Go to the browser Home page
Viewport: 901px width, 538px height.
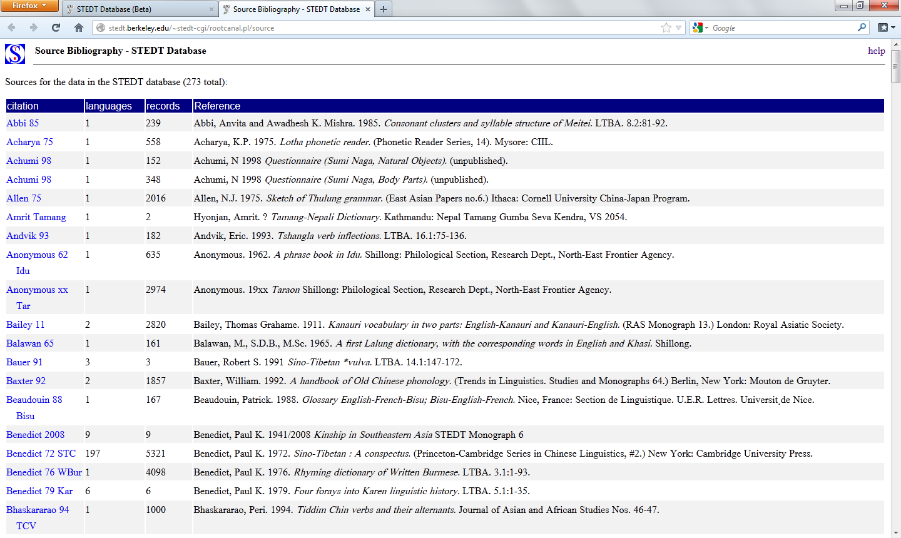click(x=79, y=28)
